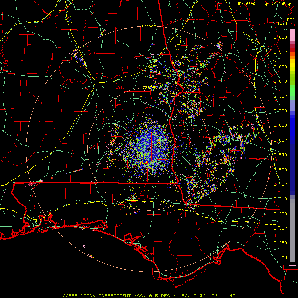Select the 0.253 scale value

pos(280,243)
